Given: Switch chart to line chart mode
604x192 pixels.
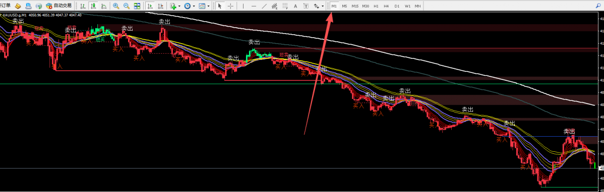Looking at the screenshot, I should click(104, 6).
